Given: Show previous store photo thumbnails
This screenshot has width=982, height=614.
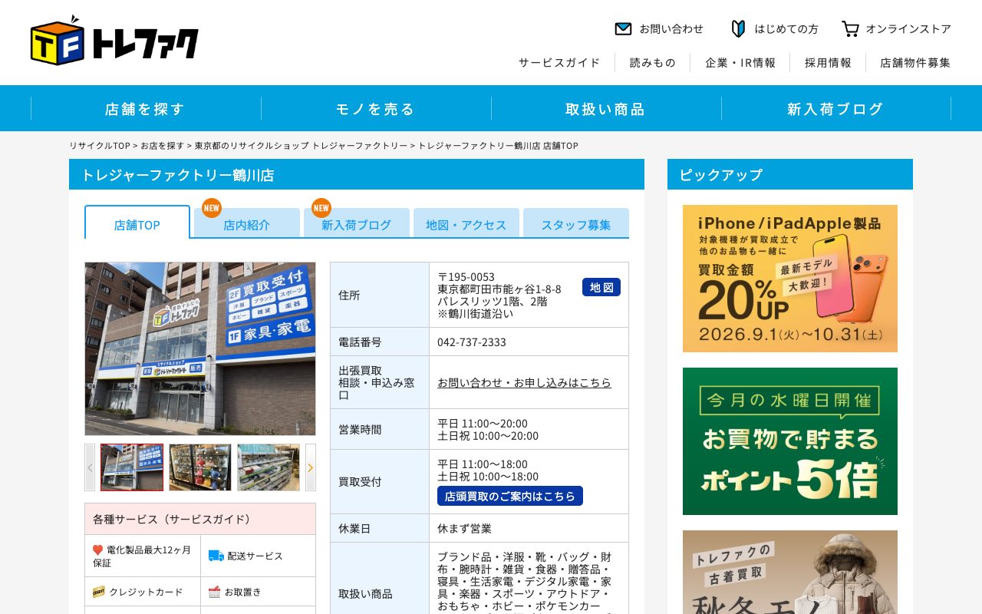Looking at the screenshot, I should 90,467.
